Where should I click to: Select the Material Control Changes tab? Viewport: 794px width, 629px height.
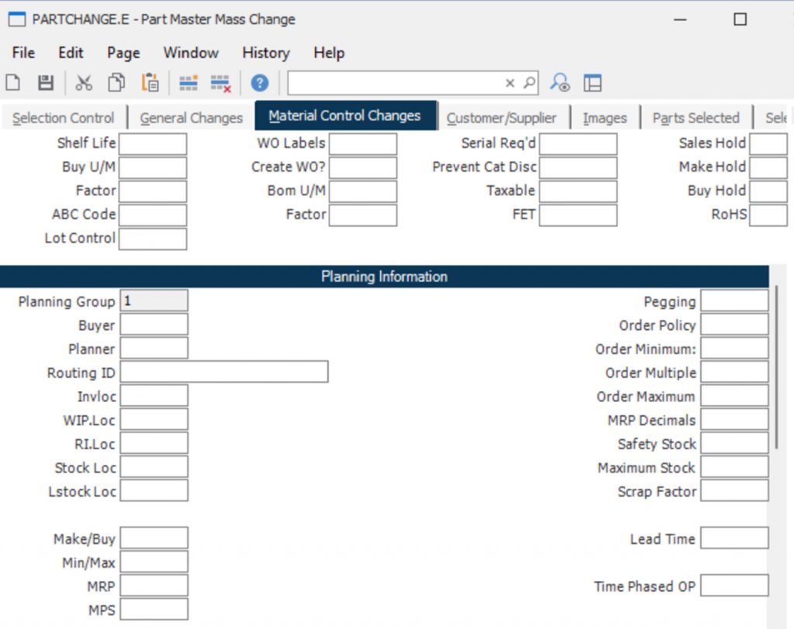click(x=345, y=116)
